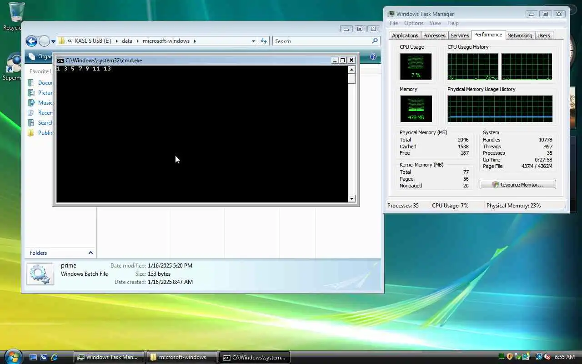Screen dimensions: 582x364
Task: Switch to Users tab
Action: 544,35
